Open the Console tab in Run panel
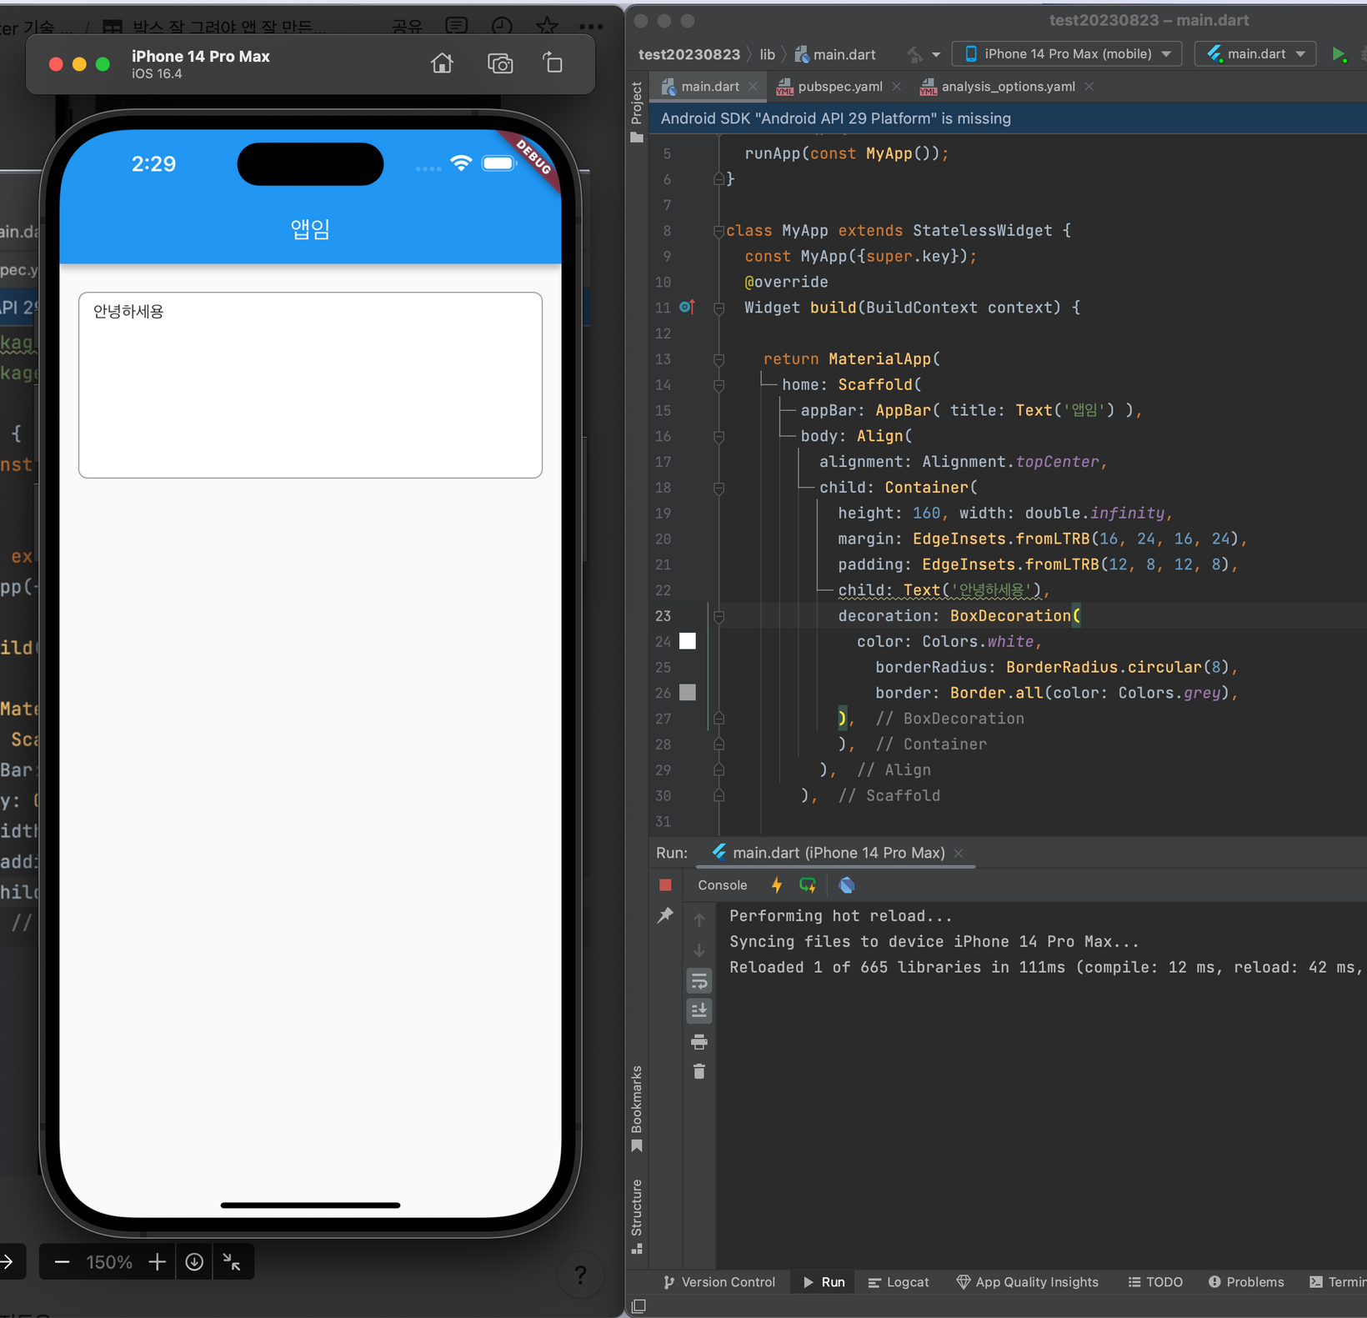 722,885
